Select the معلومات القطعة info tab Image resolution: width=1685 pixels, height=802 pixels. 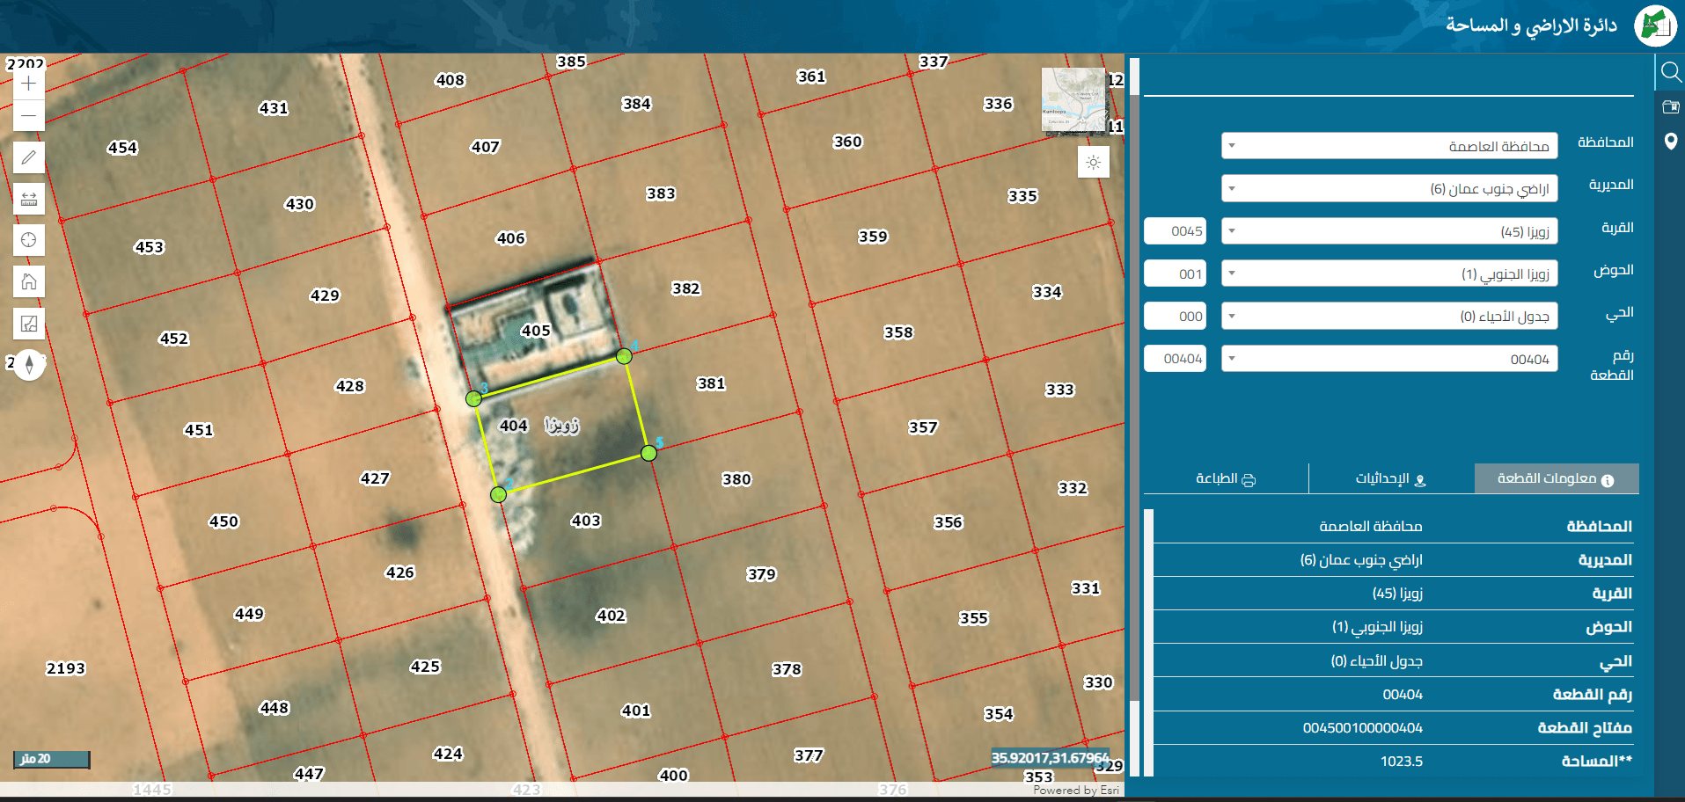point(1557,478)
